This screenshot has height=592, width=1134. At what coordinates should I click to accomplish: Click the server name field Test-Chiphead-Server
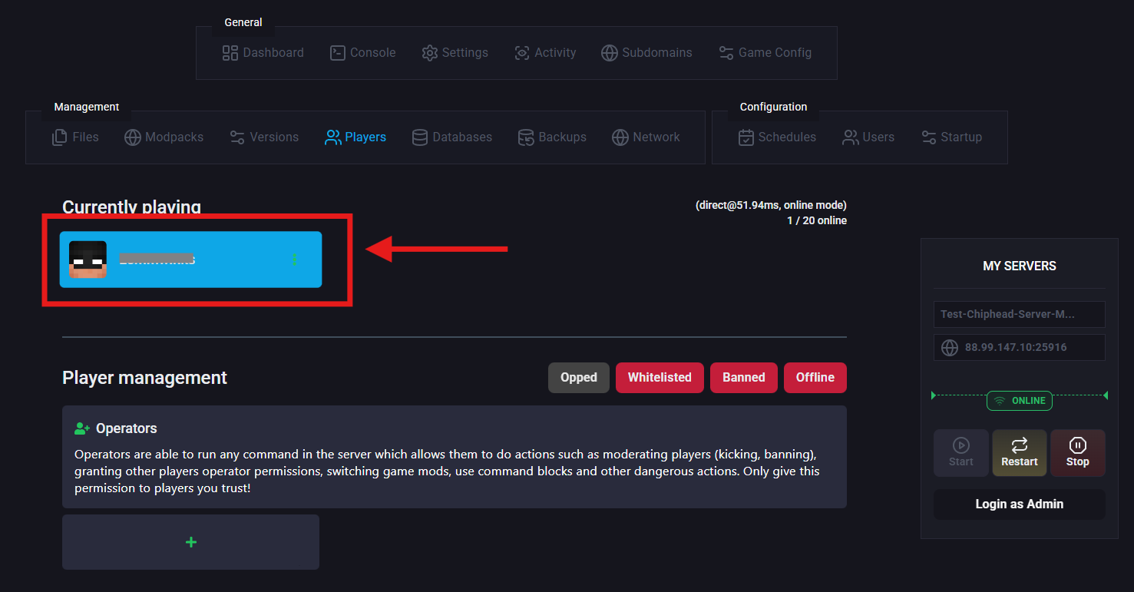point(1020,314)
